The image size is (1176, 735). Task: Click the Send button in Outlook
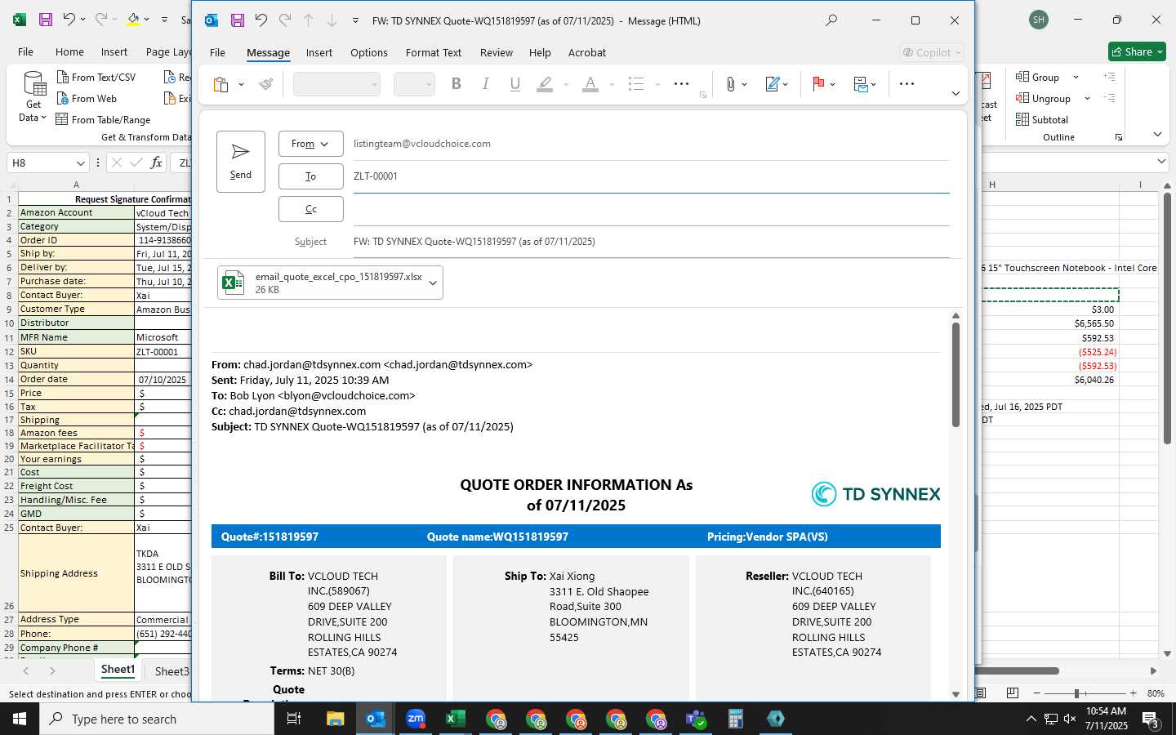pos(241,162)
